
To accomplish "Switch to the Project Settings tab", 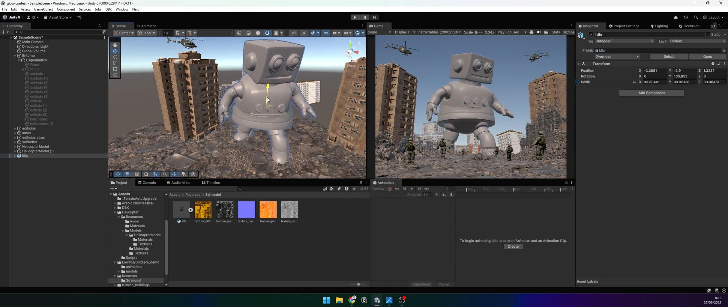I will pyautogui.click(x=624, y=26).
